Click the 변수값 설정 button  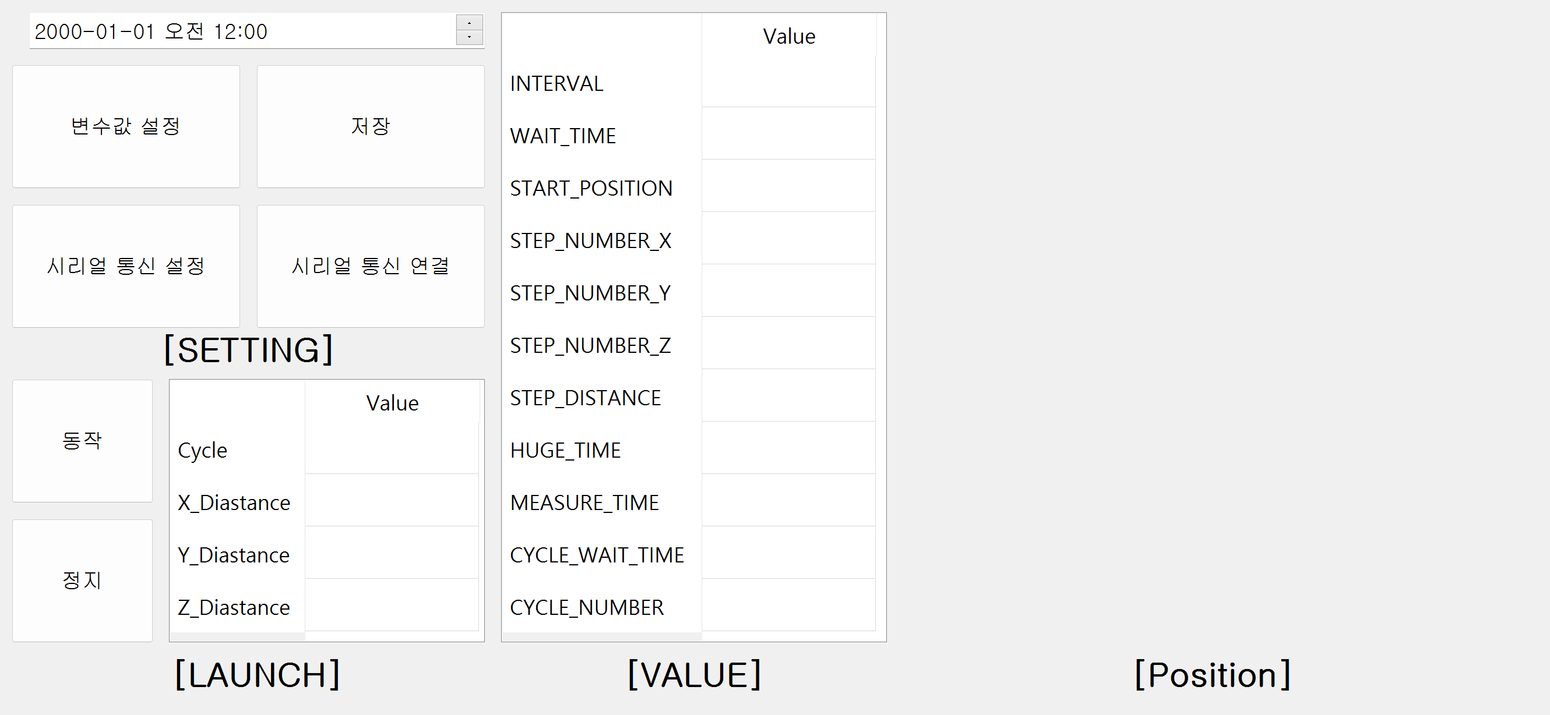coord(126,126)
